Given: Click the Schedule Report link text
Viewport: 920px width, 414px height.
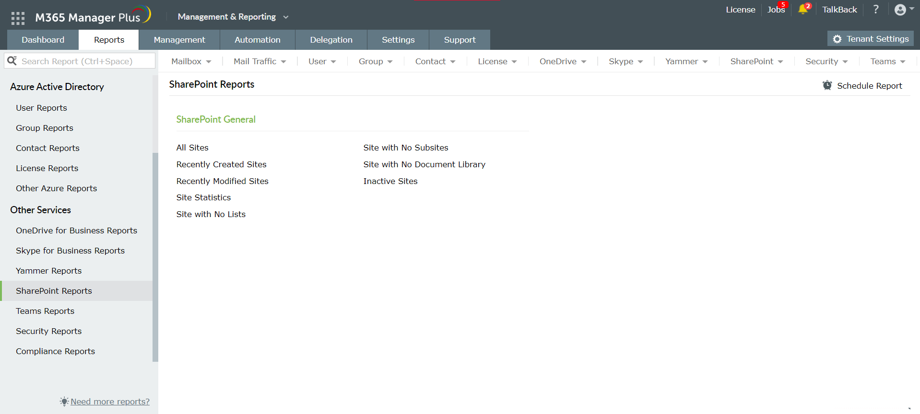Looking at the screenshot, I should click(x=870, y=86).
